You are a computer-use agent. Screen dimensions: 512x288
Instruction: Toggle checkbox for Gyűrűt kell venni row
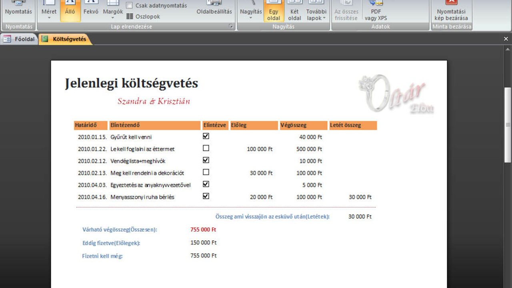coord(206,136)
